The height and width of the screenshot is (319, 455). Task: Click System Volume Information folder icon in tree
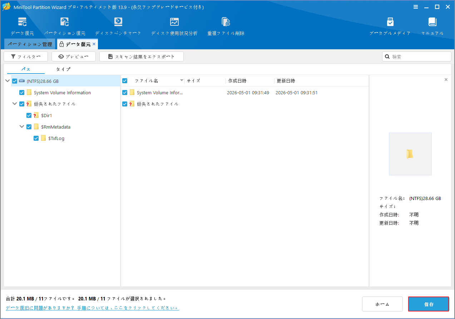[x=29, y=93]
